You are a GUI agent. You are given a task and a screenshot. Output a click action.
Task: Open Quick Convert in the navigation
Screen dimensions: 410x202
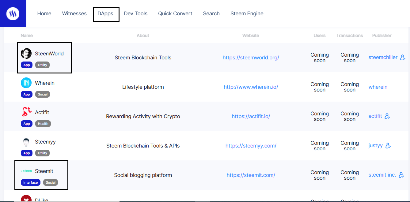[175, 13]
